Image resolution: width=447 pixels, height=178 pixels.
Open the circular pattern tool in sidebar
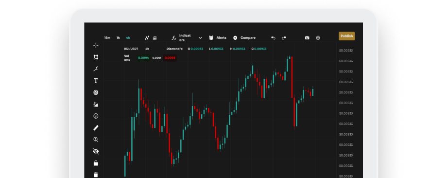(x=96, y=92)
